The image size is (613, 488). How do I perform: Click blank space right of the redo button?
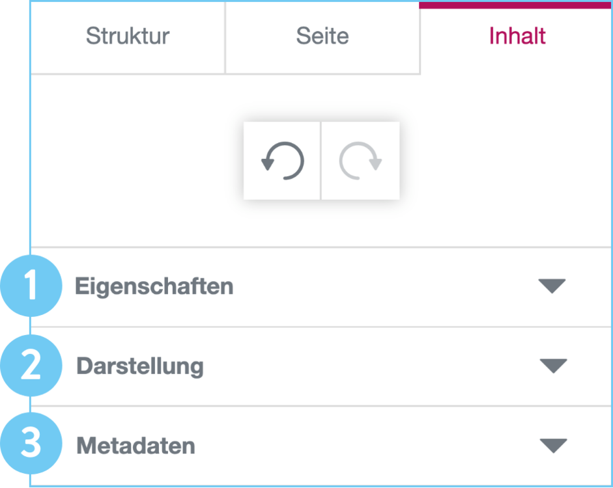[502, 161]
